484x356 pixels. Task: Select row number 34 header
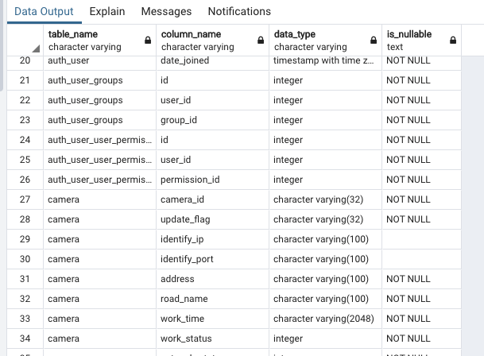click(25, 339)
